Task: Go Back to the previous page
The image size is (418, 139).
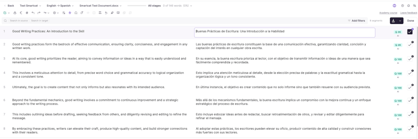Action: pyautogui.click(x=9, y=6)
